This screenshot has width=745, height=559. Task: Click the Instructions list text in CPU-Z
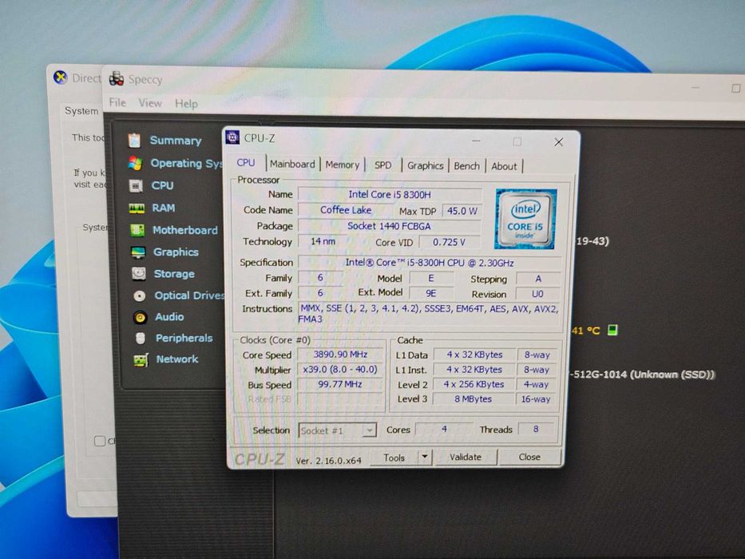(x=429, y=314)
